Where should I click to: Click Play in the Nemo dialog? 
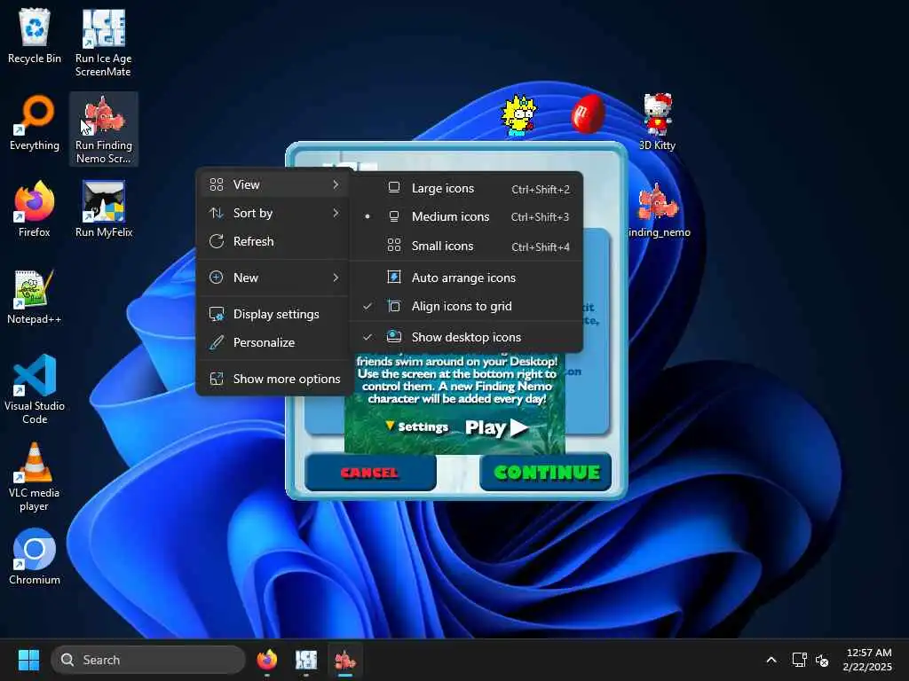(x=496, y=428)
